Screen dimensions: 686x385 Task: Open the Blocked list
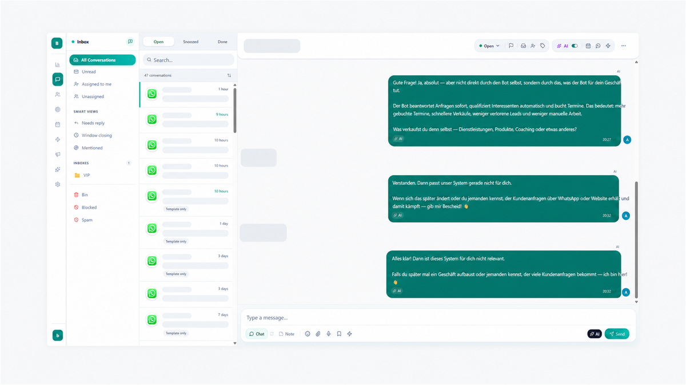coord(102,208)
